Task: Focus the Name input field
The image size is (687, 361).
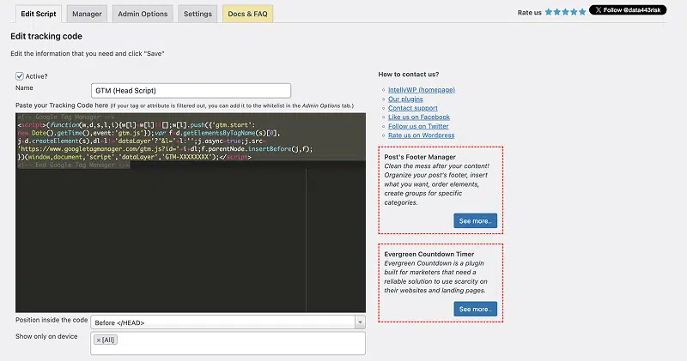Action: click(x=191, y=91)
